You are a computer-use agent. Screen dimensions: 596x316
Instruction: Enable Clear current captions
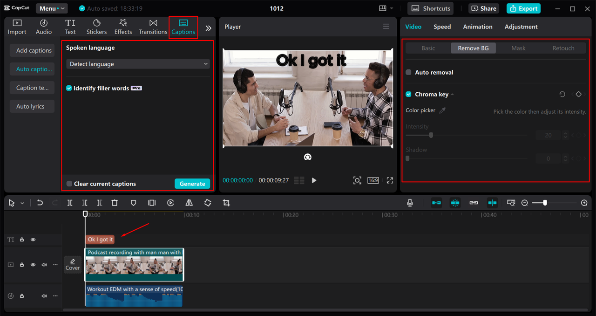coord(69,184)
